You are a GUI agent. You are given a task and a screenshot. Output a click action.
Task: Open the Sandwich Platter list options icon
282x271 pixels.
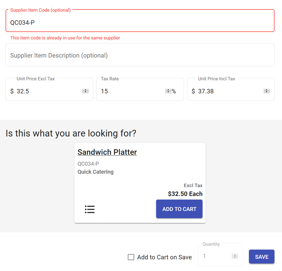90,209
